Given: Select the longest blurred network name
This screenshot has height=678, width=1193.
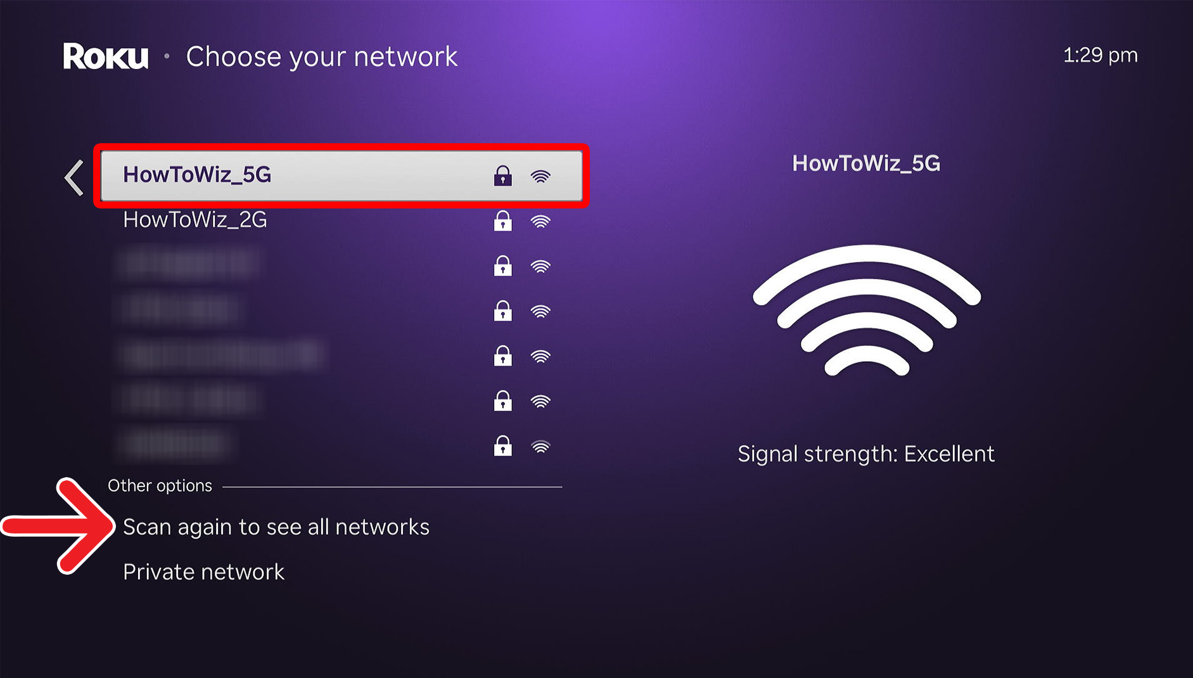Looking at the screenshot, I should [x=222, y=355].
